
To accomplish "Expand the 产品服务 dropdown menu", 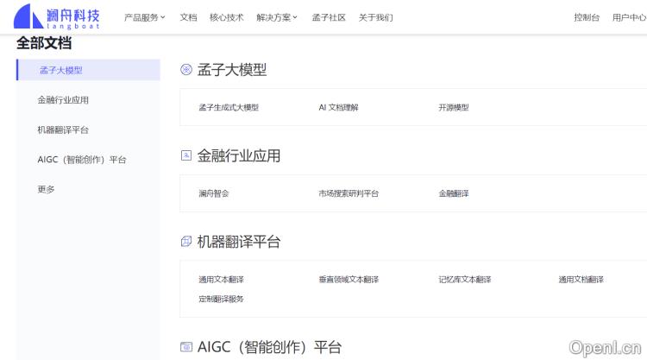I will (144, 17).
